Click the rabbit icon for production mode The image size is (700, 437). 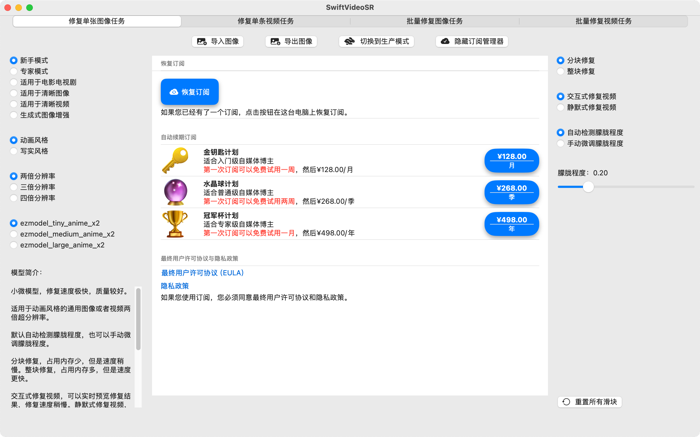pos(349,42)
